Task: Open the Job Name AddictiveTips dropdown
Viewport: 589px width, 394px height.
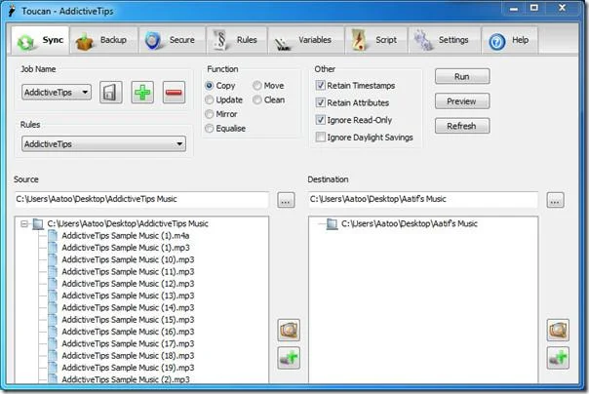Action: coord(57,92)
